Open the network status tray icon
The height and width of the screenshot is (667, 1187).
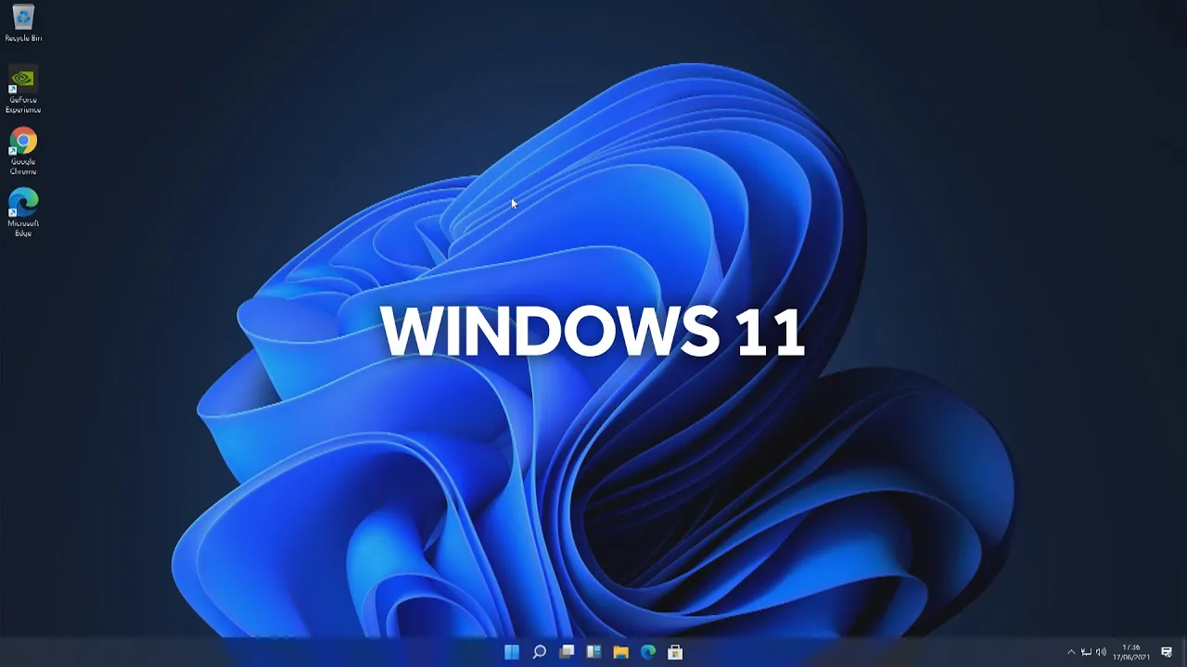pyautogui.click(x=1086, y=652)
